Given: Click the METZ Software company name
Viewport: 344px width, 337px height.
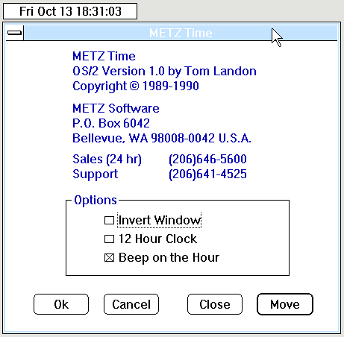Looking at the screenshot, I should 116,108.
